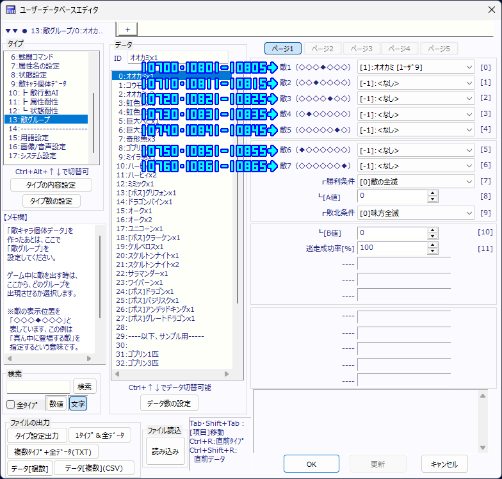
Task: Switch to the ページ1 tab
Action: click(x=282, y=49)
